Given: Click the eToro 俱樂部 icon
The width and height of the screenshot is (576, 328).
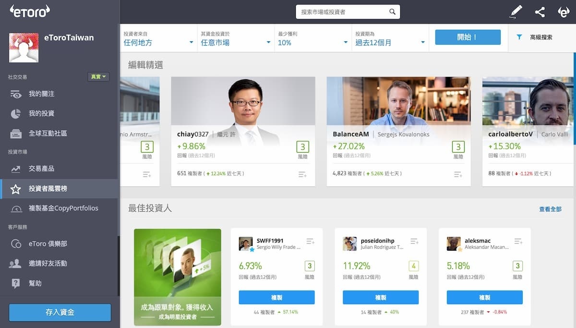Looking at the screenshot, I should [x=16, y=244].
